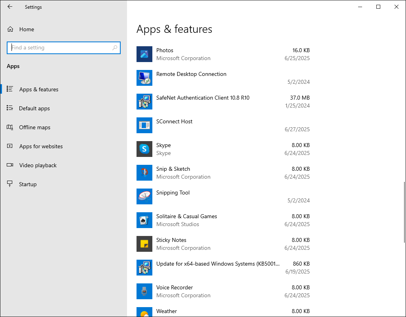The height and width of the screenshot is (317, 406).
Task: Click the Microsoft Studios publisher text
Action: click(x=178, y=224)
